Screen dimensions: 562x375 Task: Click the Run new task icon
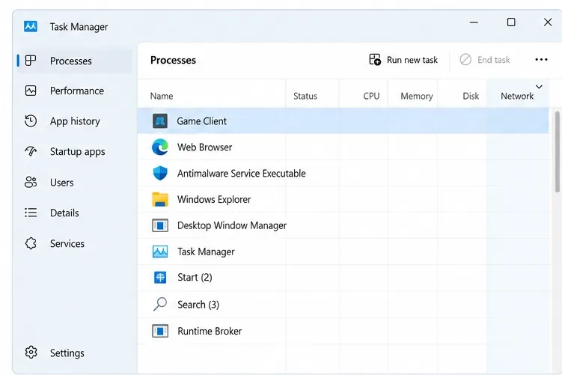coord(375,60)
